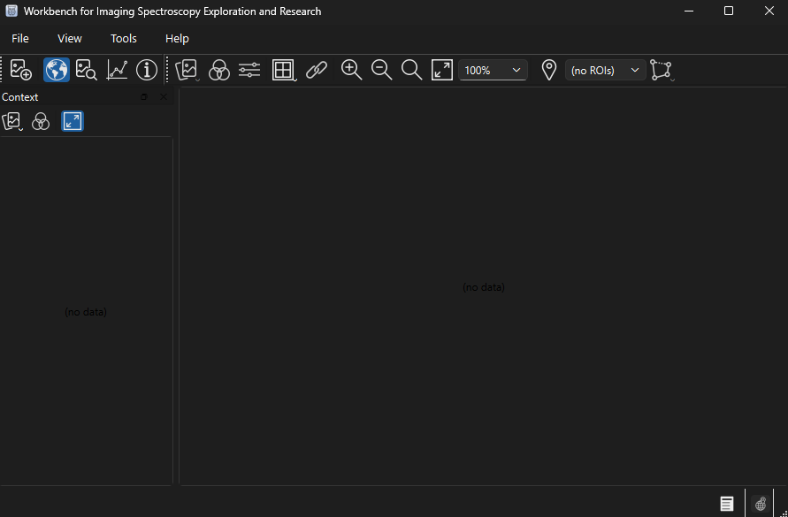The width and height of the screenshot is (788, 517).
Task: Click Zoom to fit in main toolbar
Action: 441,70
